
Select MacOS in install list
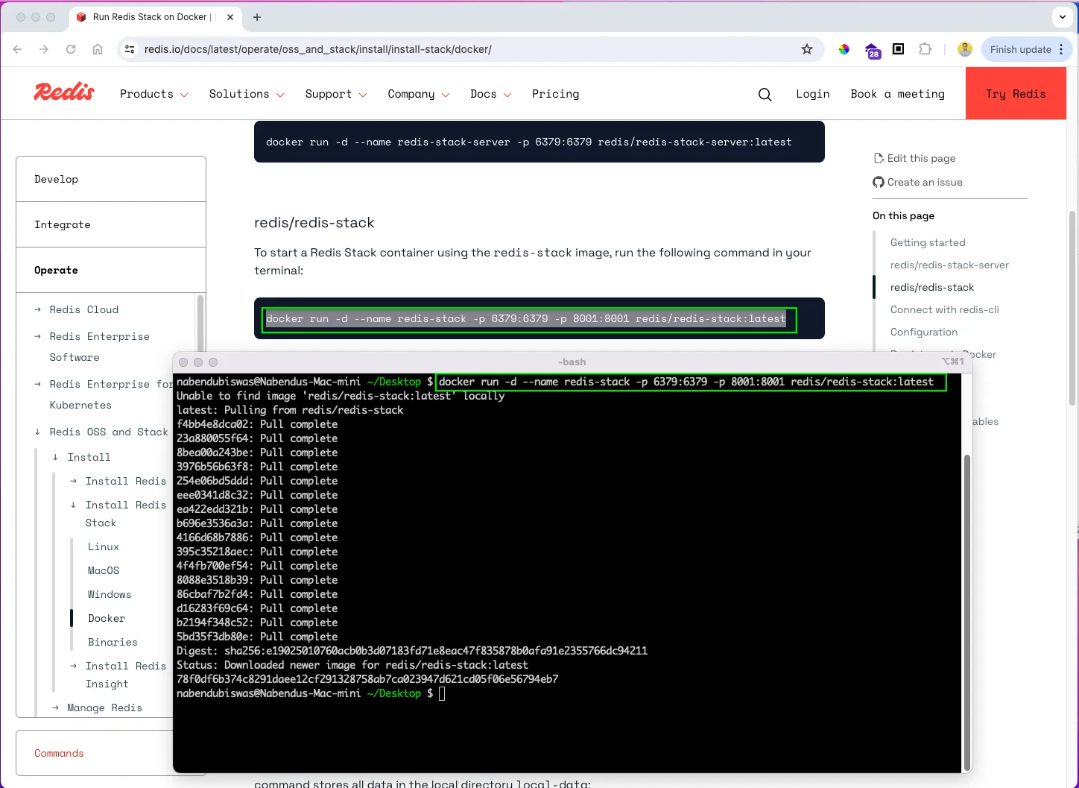104,570
